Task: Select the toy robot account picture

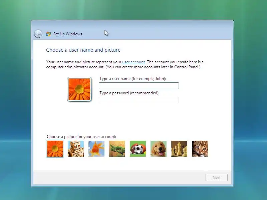Action: 76,149
